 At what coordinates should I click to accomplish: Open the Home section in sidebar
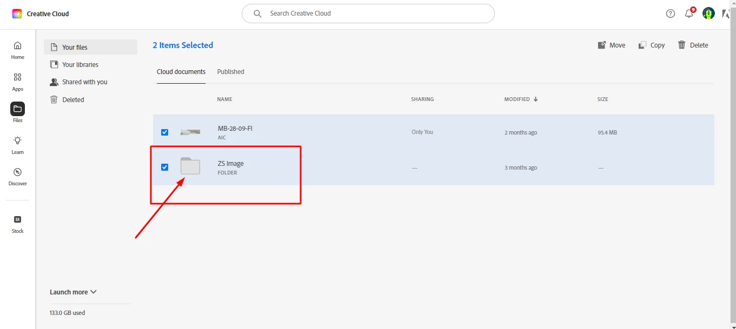(x=18, y=50)
